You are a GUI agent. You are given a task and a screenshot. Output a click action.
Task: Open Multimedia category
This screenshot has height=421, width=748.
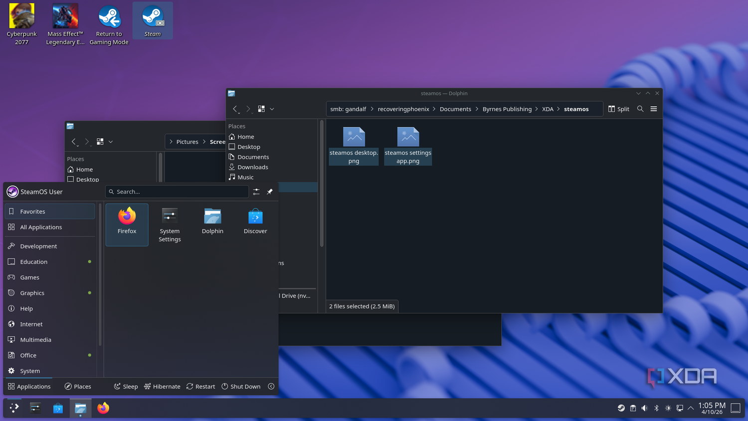49,340
